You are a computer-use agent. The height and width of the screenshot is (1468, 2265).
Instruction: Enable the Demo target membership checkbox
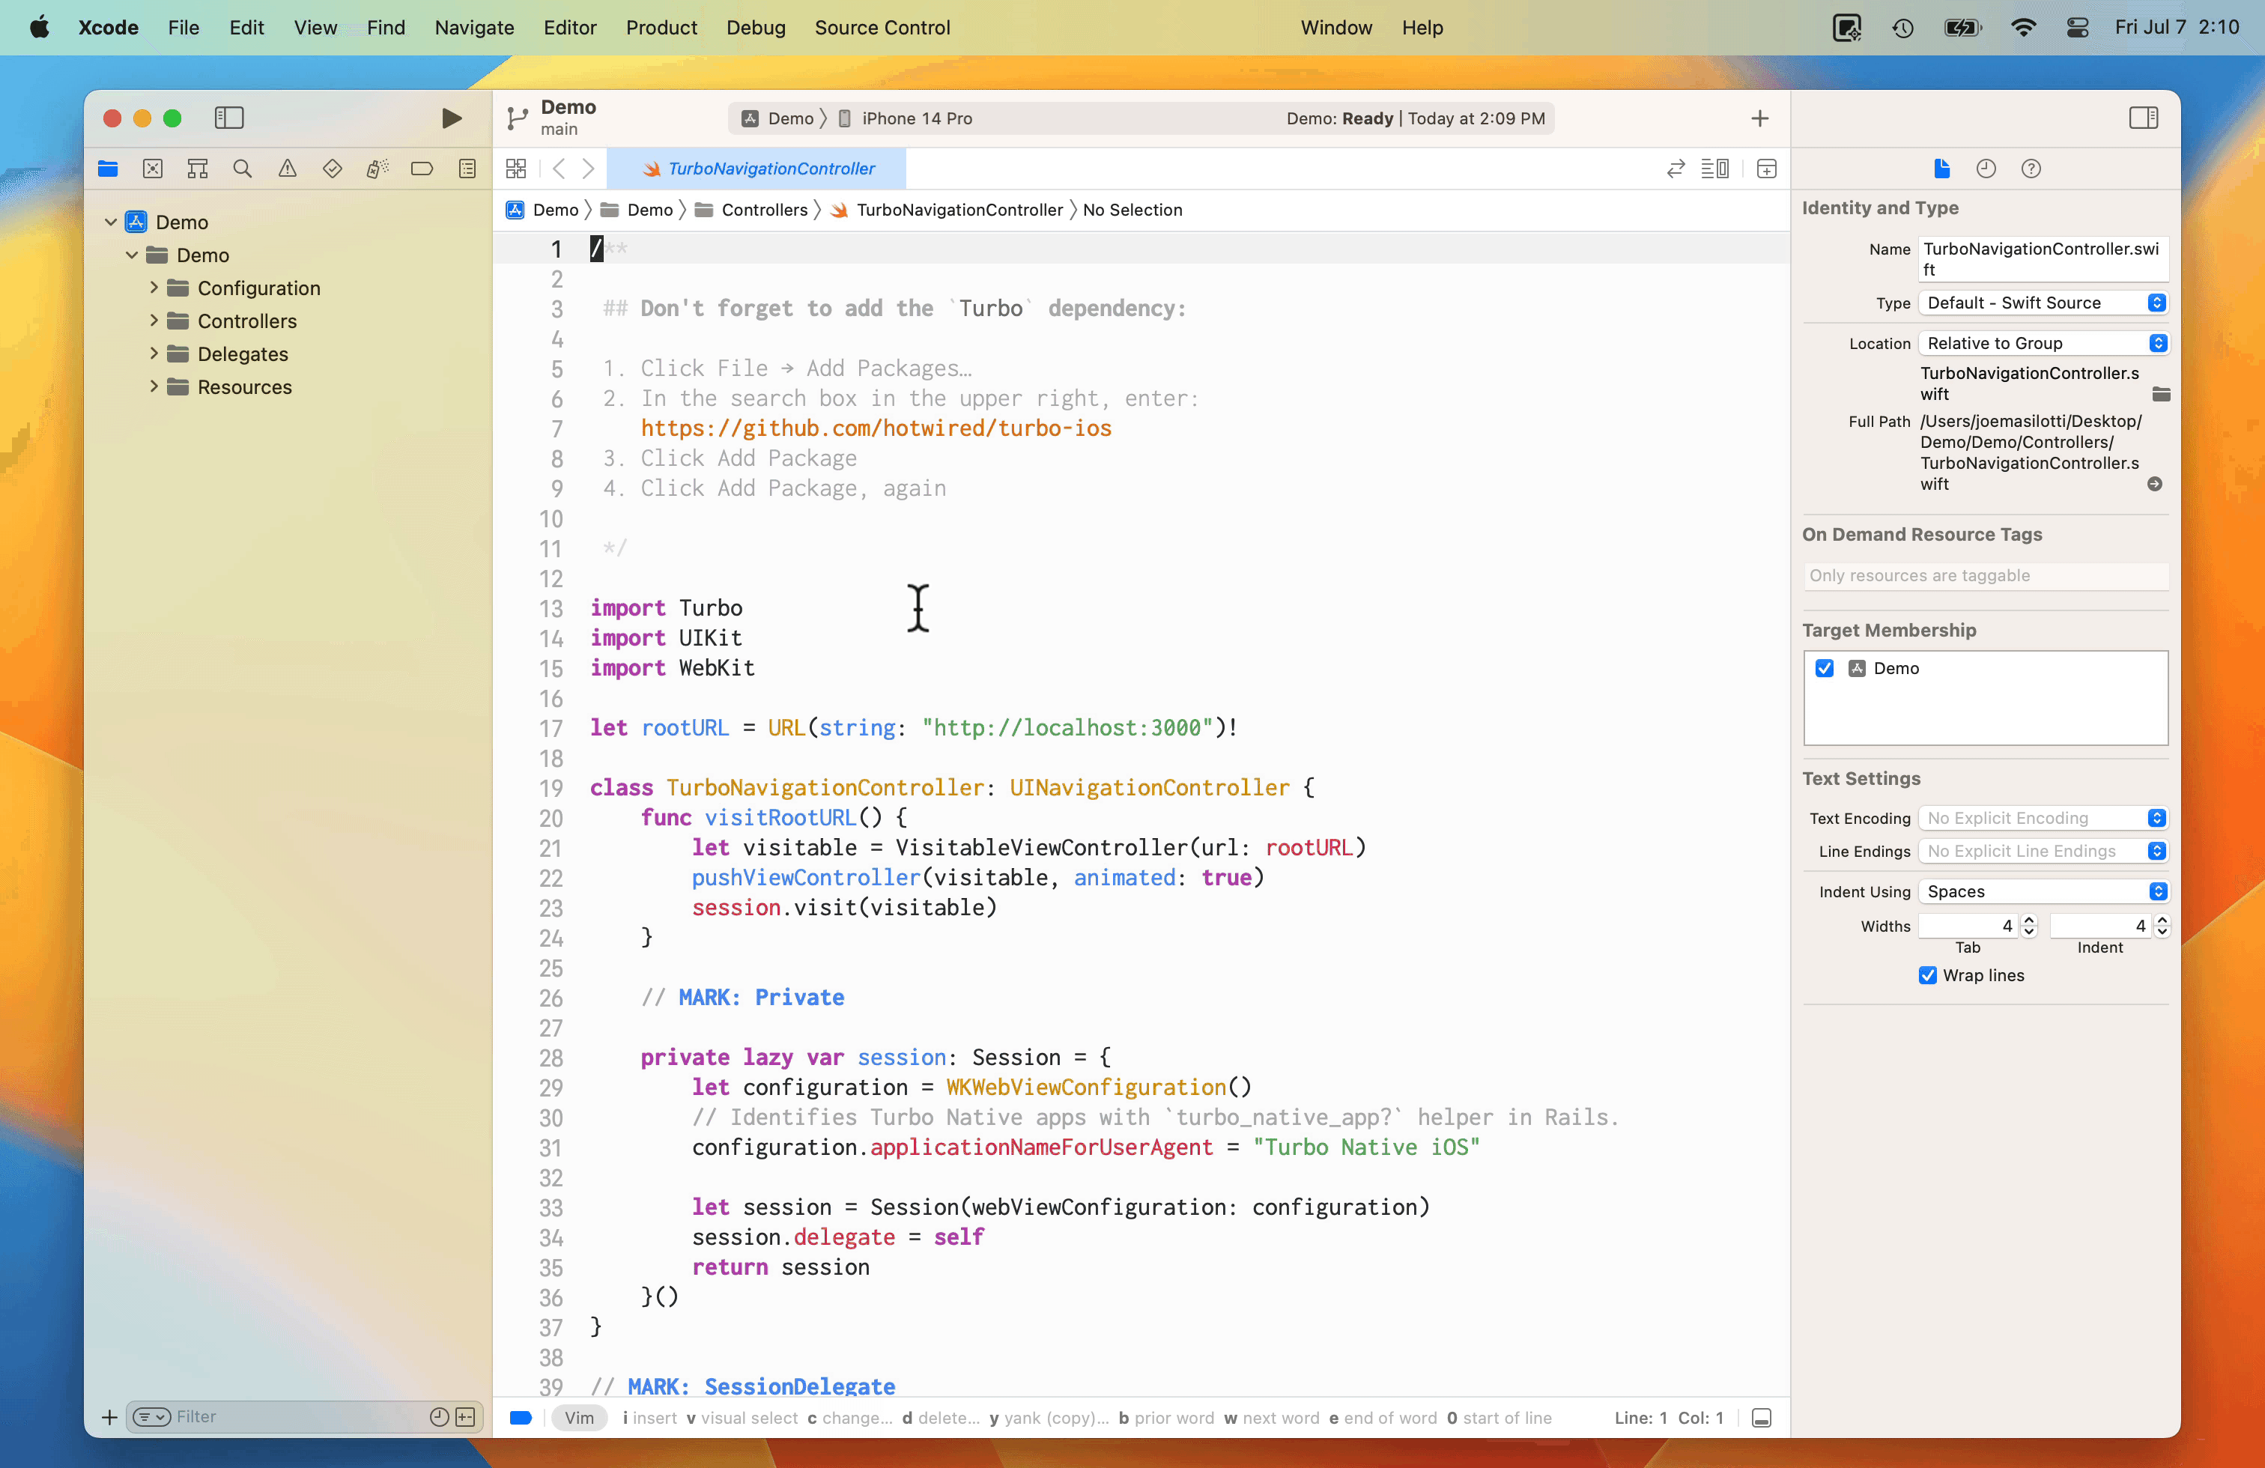pyautogui.click(x=1825, y=667)
